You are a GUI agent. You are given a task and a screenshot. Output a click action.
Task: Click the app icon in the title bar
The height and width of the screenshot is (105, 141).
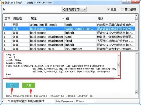(x=3, y=3)
